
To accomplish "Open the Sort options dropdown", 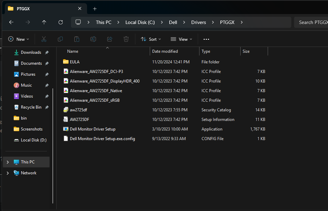I will pos(151,39).
